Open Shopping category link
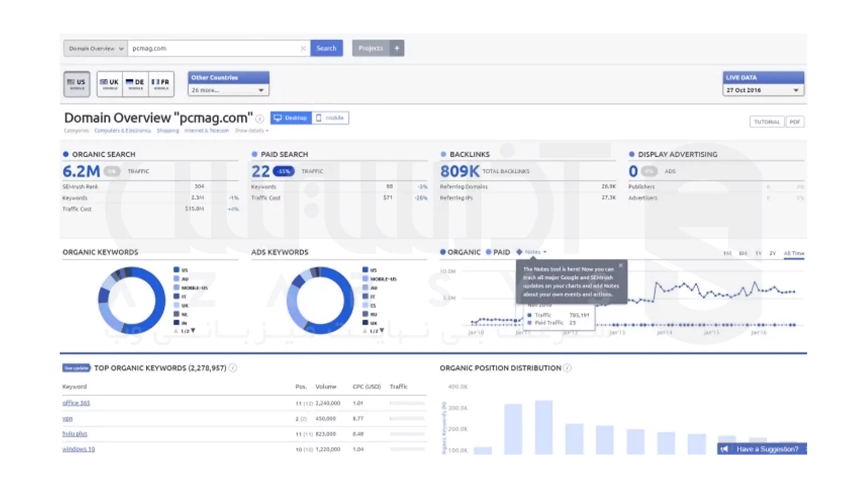Screen dimensions: 867x488 coord(168,131)
